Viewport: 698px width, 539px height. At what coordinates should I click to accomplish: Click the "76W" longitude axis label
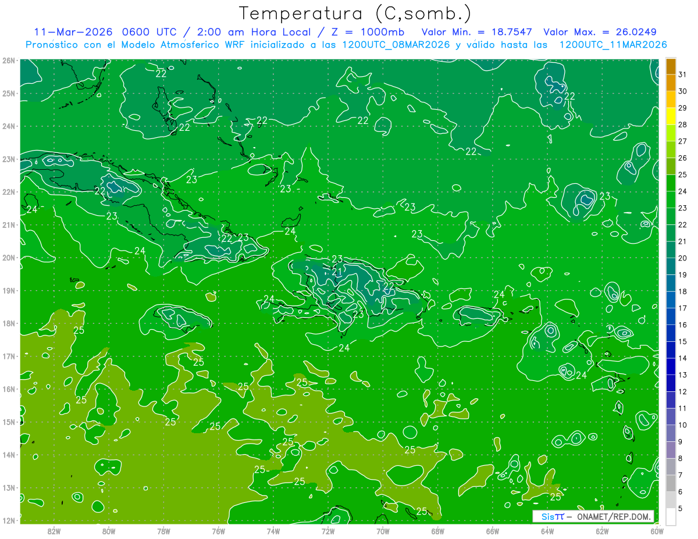click(x=219, y=531)
